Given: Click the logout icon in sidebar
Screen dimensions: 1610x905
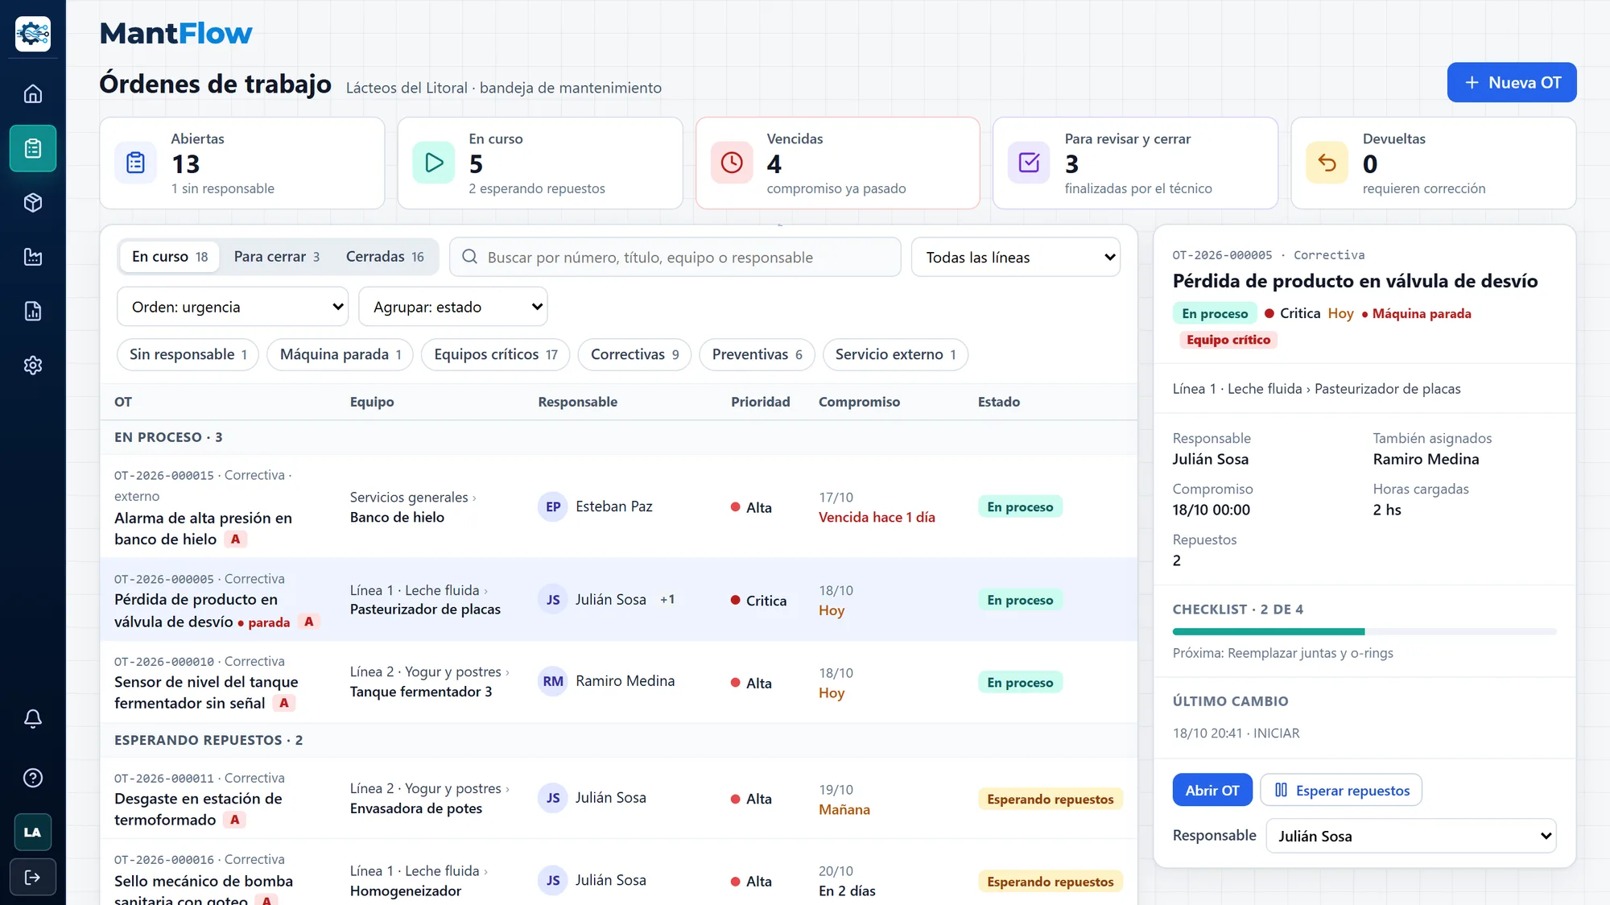Looking at the screenshot, I should [x=33, y=877].
